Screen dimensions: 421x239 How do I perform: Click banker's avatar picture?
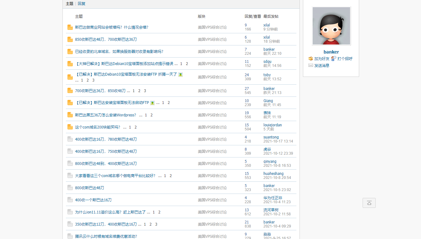tap(331, 26)
